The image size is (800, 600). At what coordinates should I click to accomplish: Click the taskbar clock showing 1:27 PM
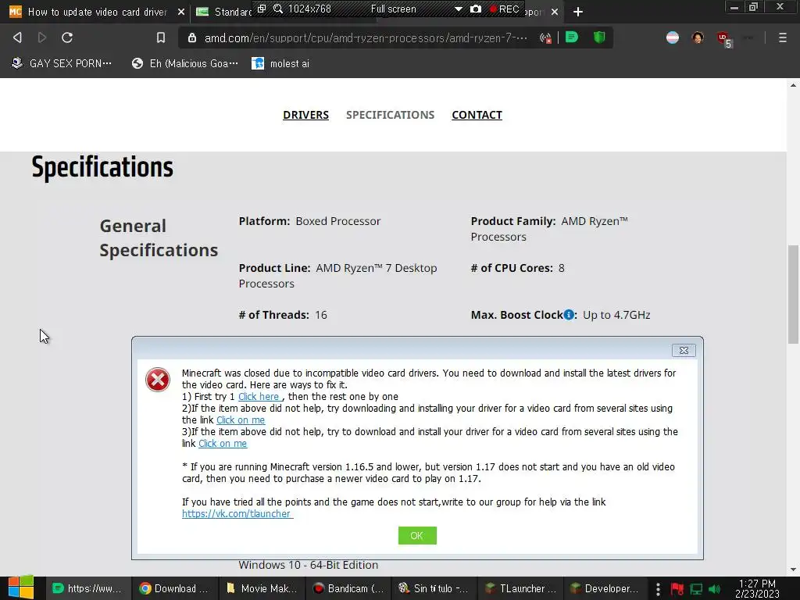click(x=757, y=588)
